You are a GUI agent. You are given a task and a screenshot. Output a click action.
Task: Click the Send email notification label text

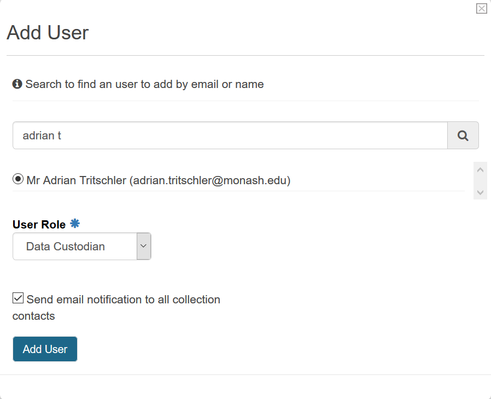pyautogui.click(x=123, y=300)
